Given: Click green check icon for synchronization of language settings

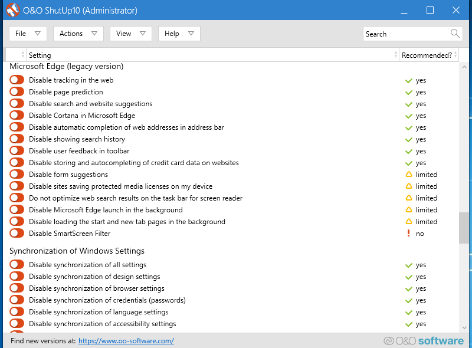Looking at the screenshot, I should (408, 312).
